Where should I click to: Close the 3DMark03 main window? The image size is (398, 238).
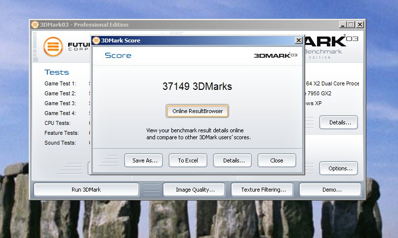(x=360, y=25)
